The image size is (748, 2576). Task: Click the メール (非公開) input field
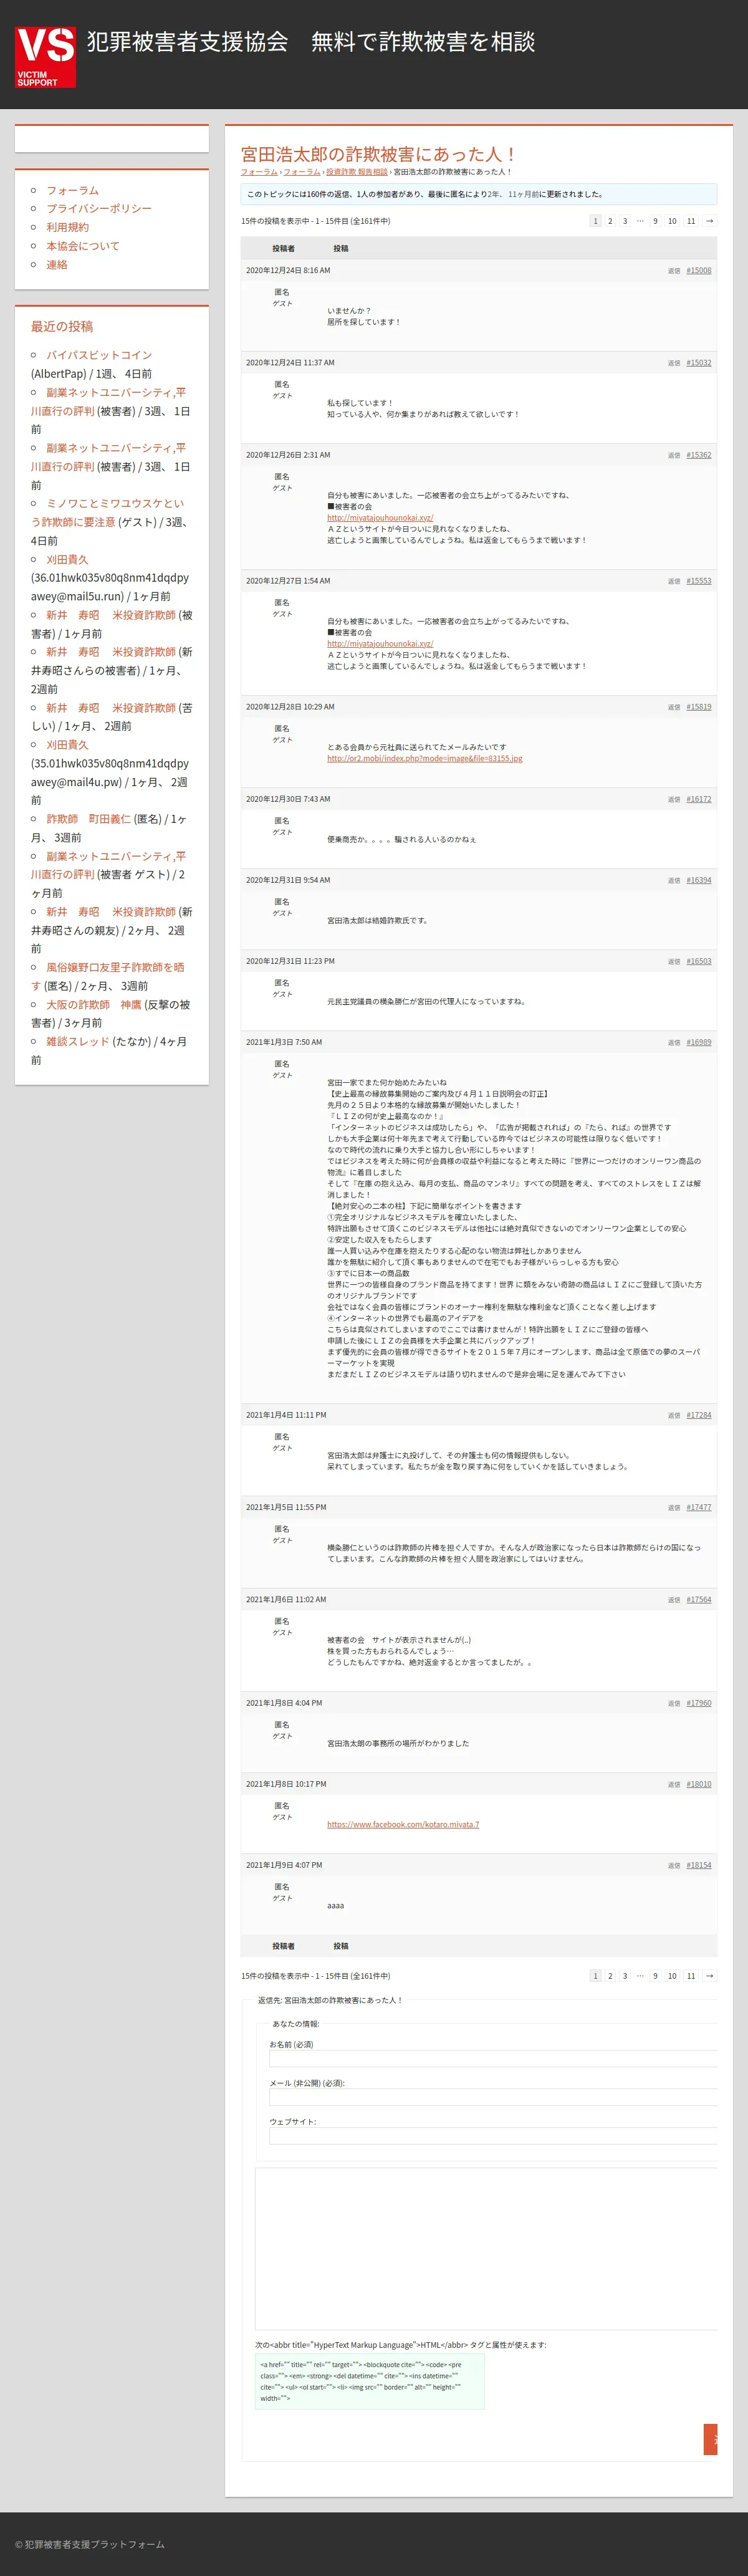pos(493,2097)
